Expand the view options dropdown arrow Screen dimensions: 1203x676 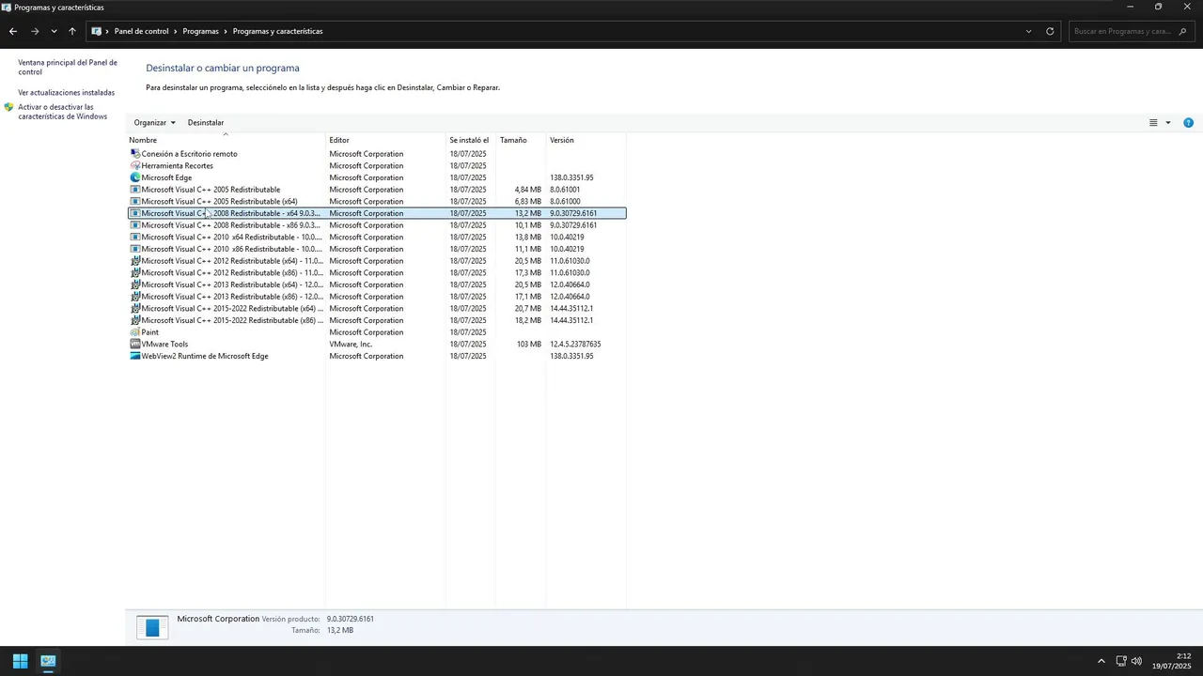pyautogui.click(x=1168, y=122)
